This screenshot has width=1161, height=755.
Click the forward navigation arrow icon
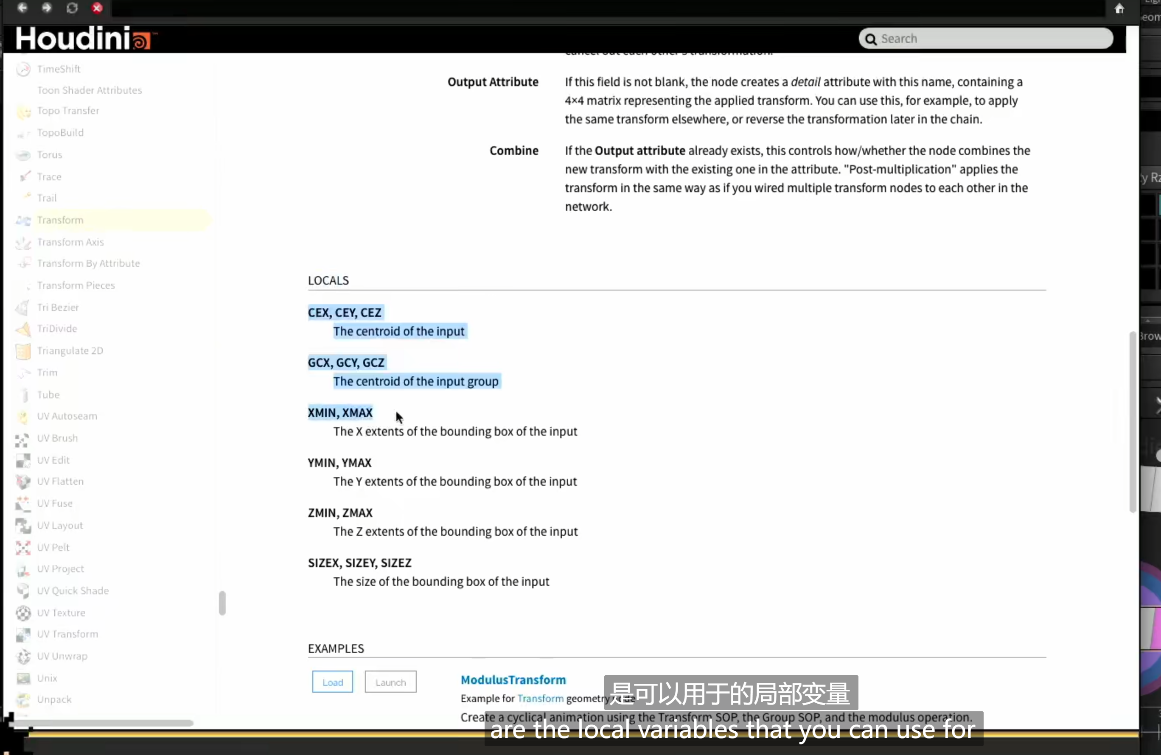46,8
